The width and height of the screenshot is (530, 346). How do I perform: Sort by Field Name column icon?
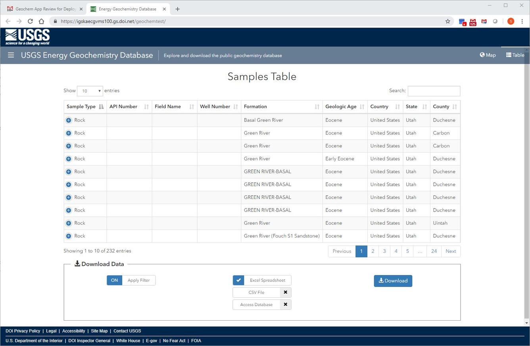pyautogui.click(x=192, y=107)
